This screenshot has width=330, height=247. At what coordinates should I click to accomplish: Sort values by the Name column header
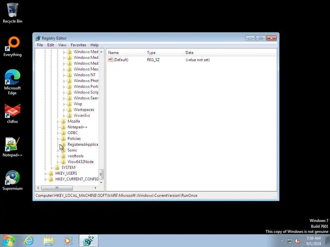click(126, 53)
